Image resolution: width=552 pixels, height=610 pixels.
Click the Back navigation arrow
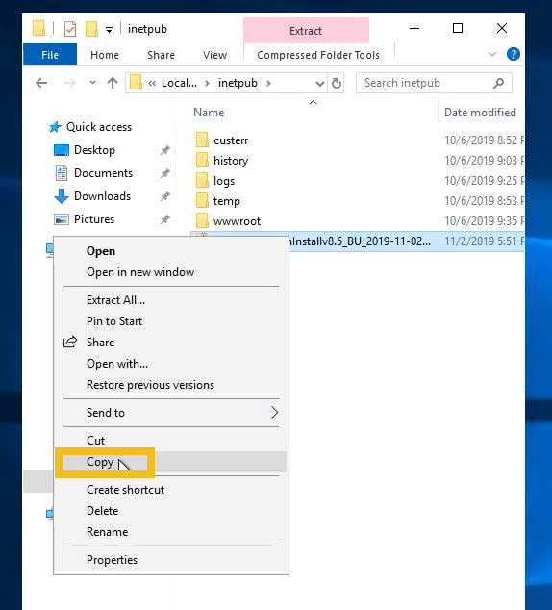tap(41, 83)
